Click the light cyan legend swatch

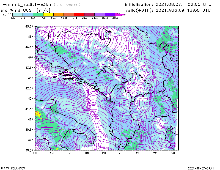click(18, 15)
